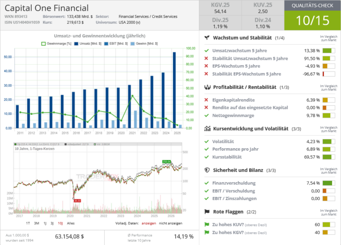The width and height of the screenshot is (341, 245).
Task: Click green check next to Kursstabilität
Action: point(206,157)
